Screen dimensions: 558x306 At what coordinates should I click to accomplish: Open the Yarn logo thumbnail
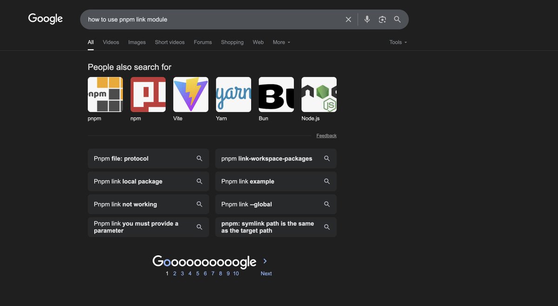(233, 95)
